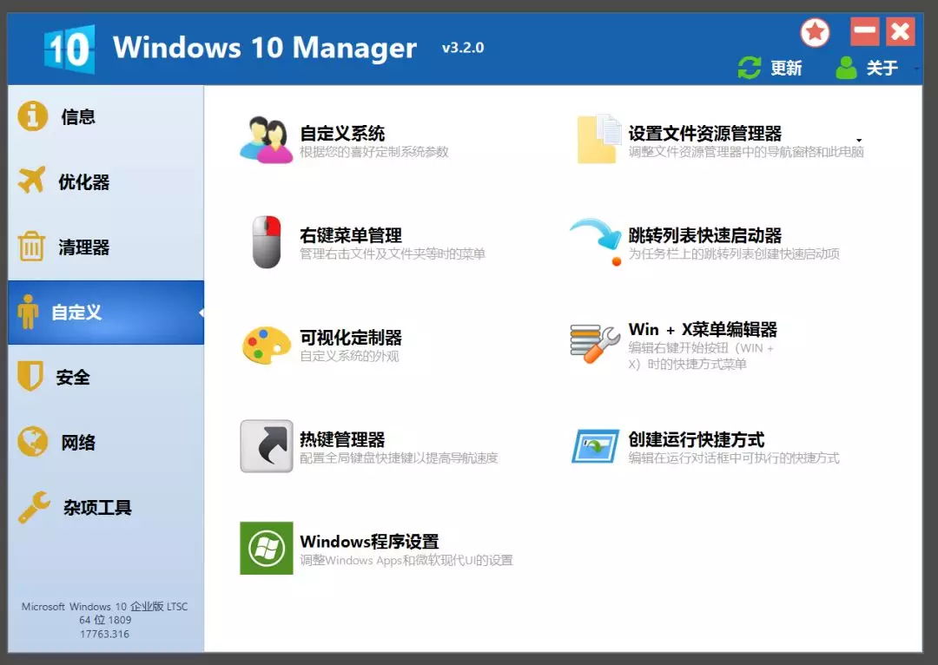The image size is (938, 665).
Task: Click the 关于 about button text
Action: tap(882, 68)
